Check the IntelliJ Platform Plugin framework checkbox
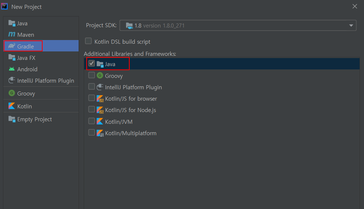 click(x=92, y=87)
